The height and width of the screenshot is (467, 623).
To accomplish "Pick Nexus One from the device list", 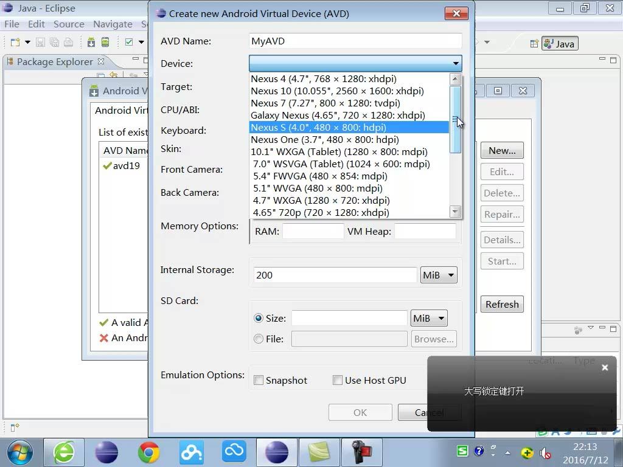I will (349, 140).
